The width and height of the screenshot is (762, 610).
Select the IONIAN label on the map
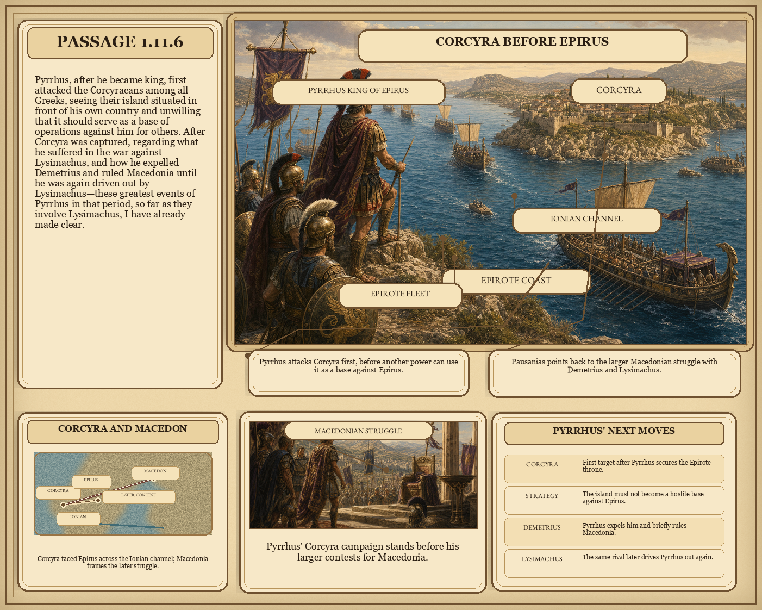point(78,518)
